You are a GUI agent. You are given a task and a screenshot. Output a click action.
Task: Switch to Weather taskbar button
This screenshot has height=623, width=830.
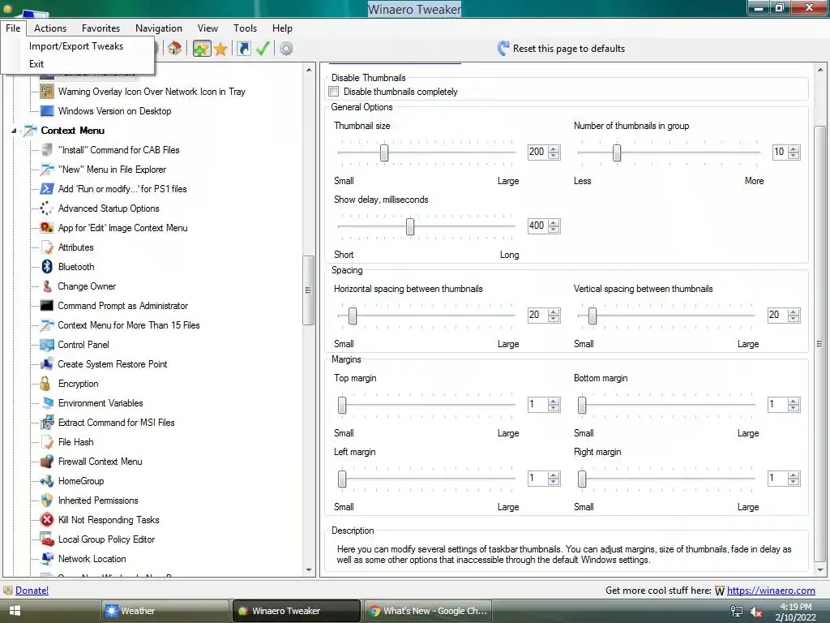(165, 611)
